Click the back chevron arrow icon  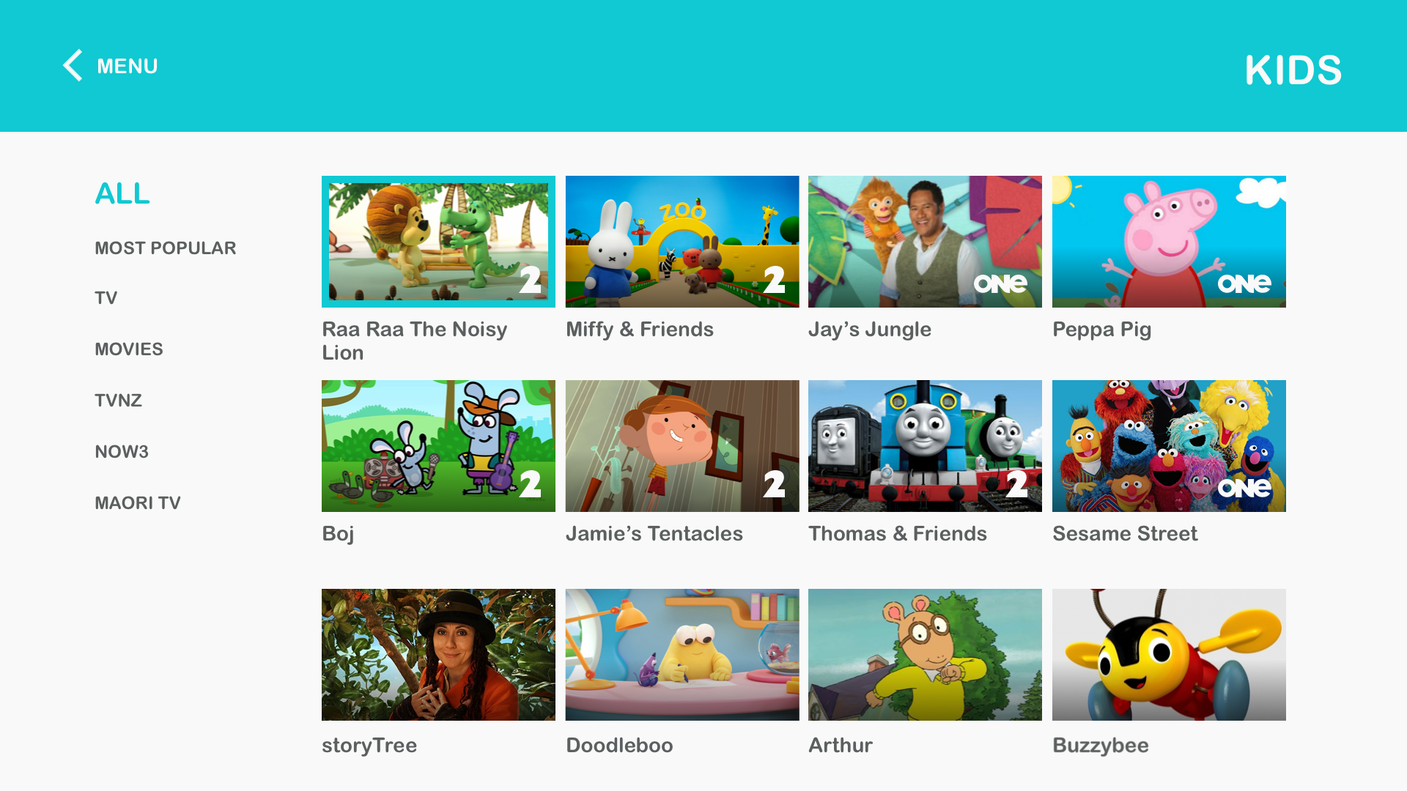(73, 66)
